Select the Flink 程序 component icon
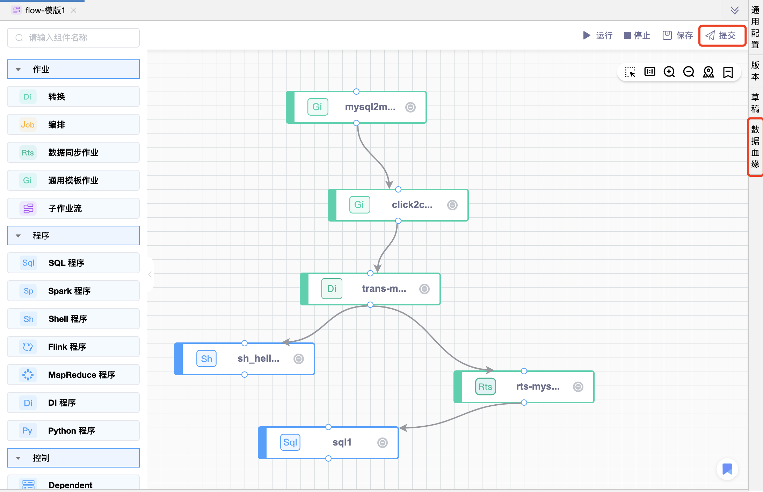The image size is (763, 492). pos(28,347)
